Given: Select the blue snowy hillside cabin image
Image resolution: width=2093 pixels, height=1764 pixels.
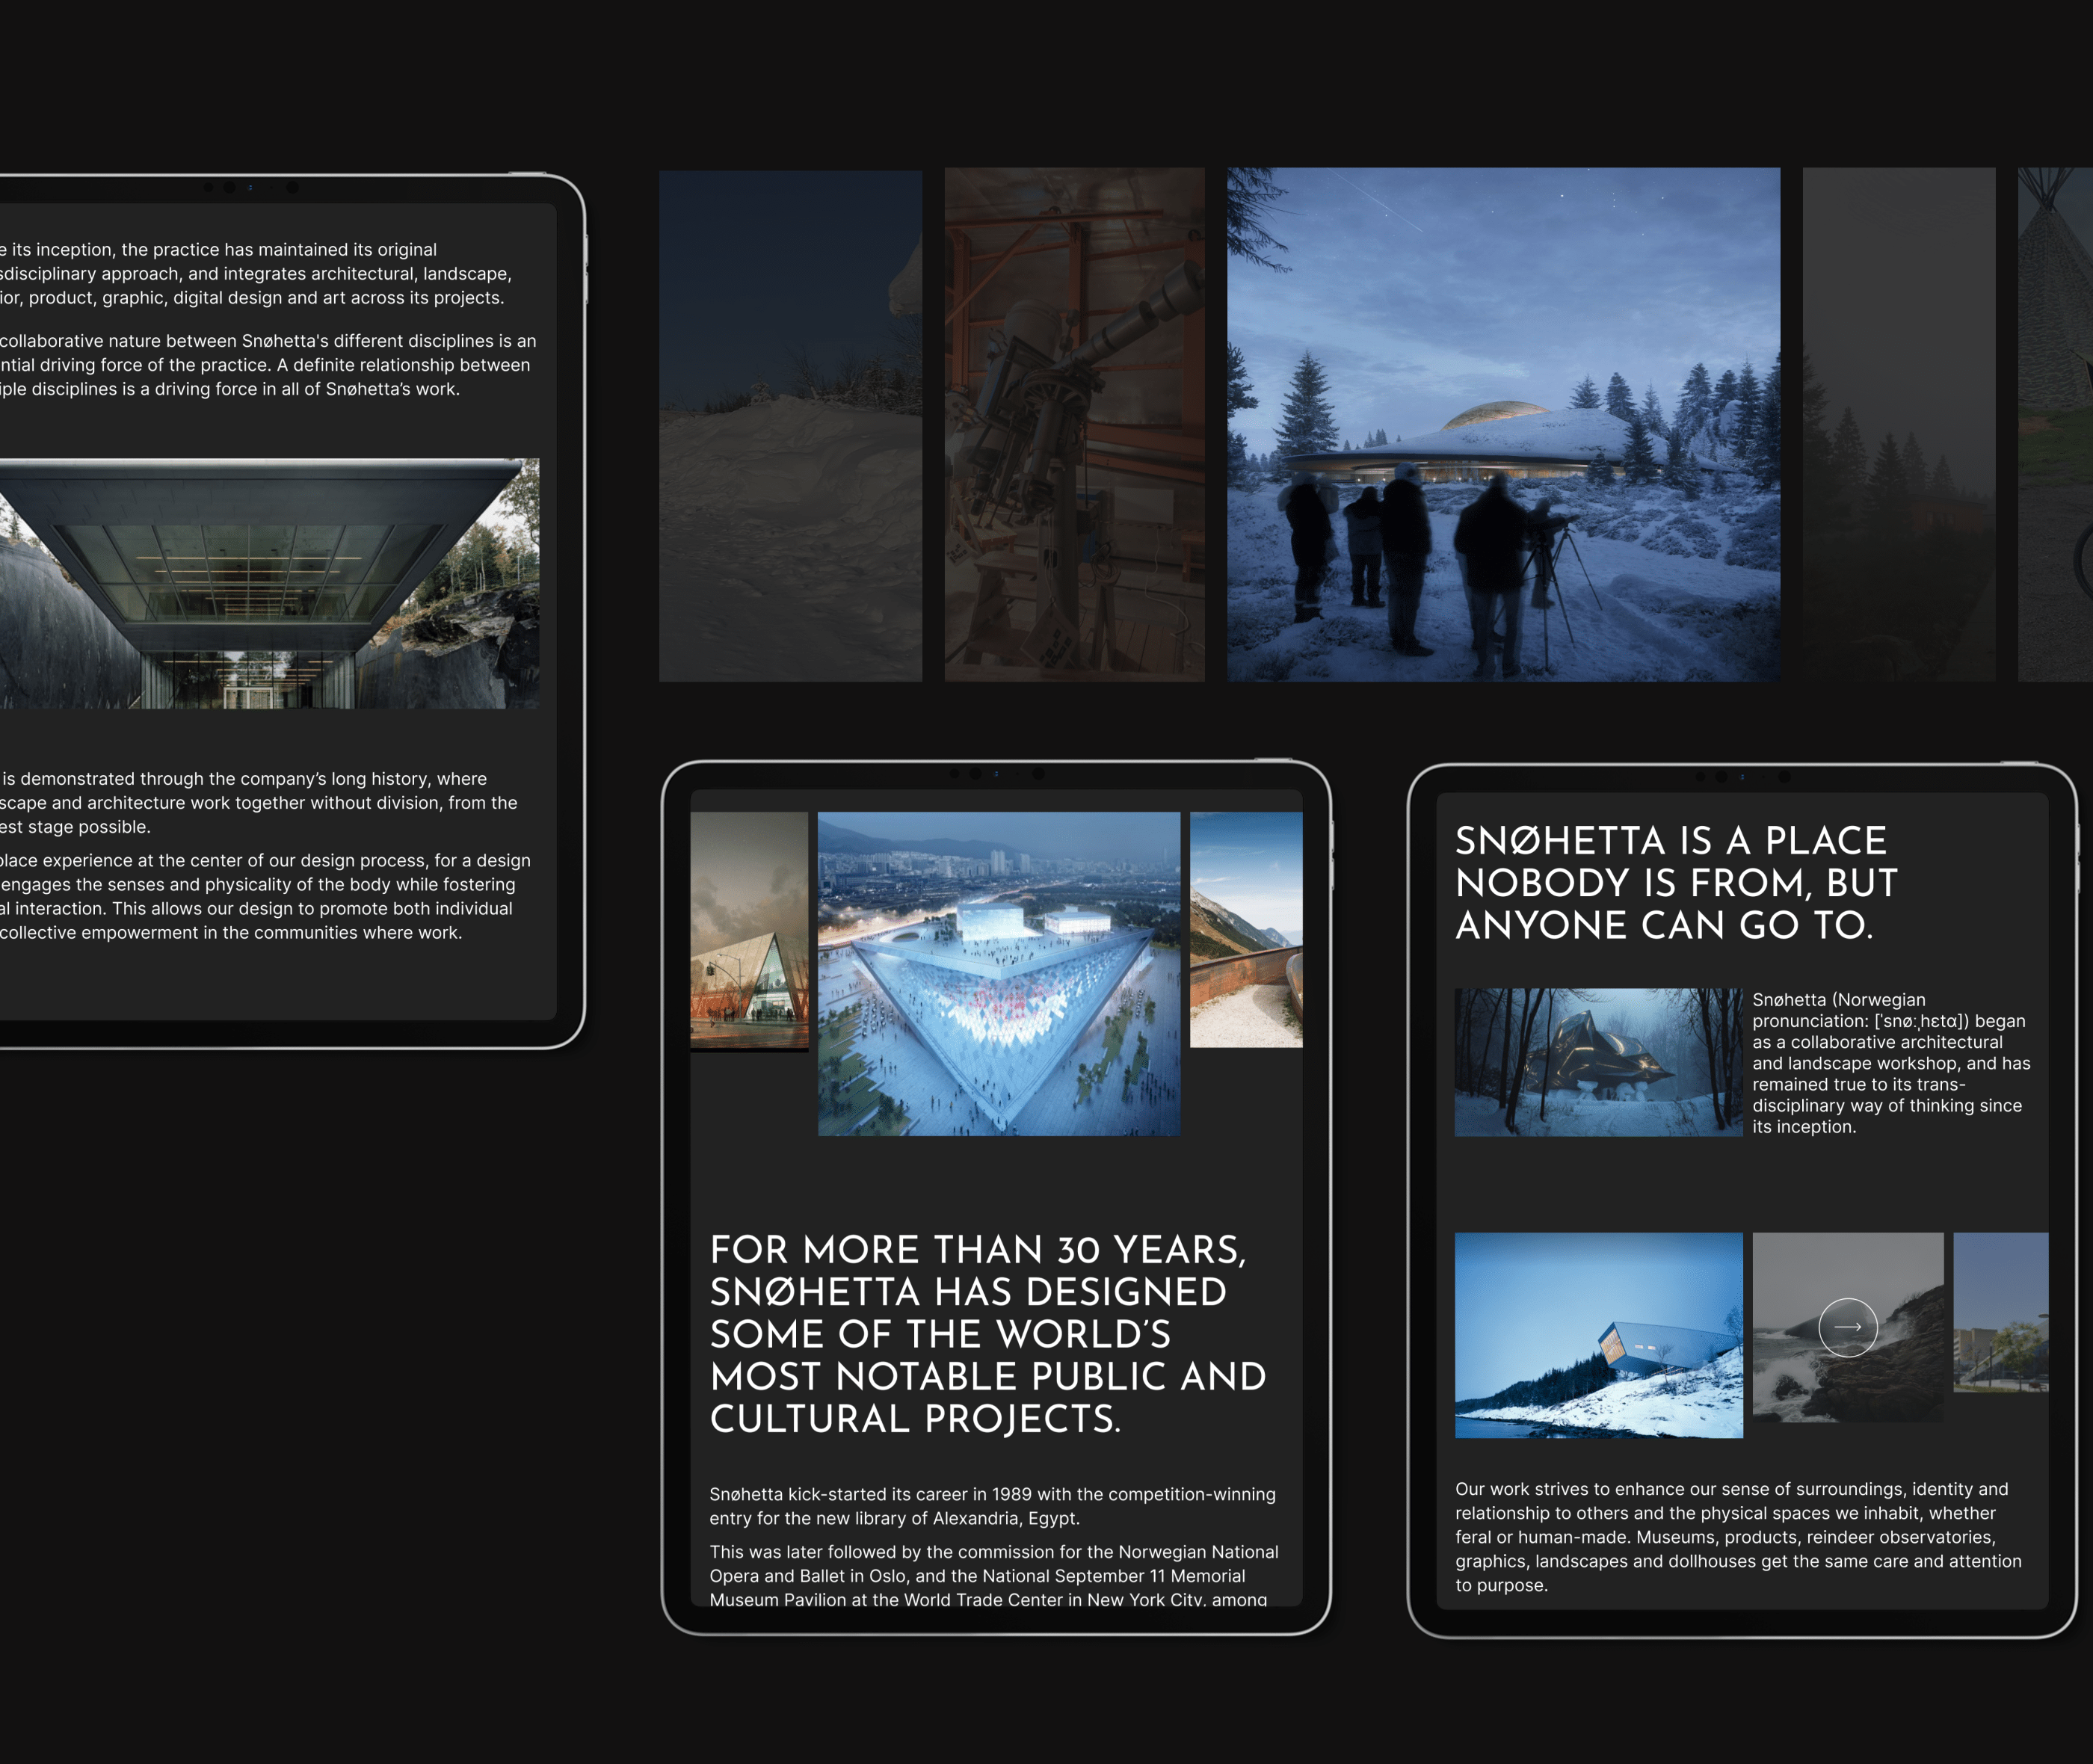Looking at the screenshot, I should pos(1598,1335).
